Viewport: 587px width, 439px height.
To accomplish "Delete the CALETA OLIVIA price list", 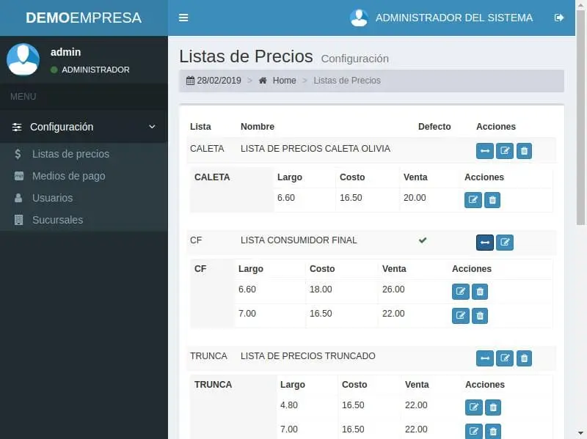I will pos(524,151).
